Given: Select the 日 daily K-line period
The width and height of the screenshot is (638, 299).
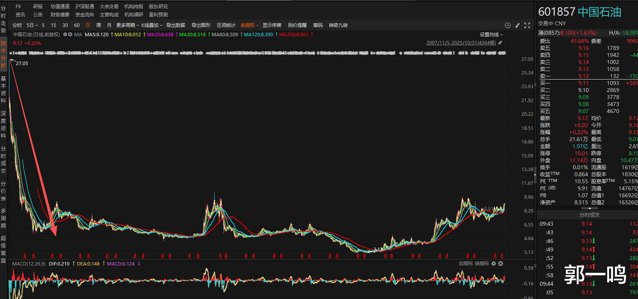Looking at the screenshot, I should coord(88,25).
